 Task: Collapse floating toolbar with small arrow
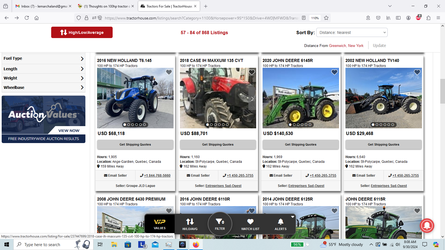[x=293, y=217]
